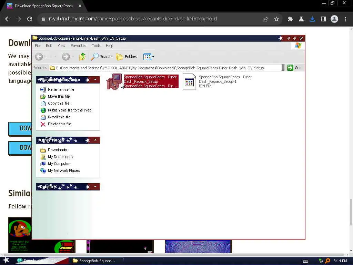Open the Views dropdown button

coord(149,57)
